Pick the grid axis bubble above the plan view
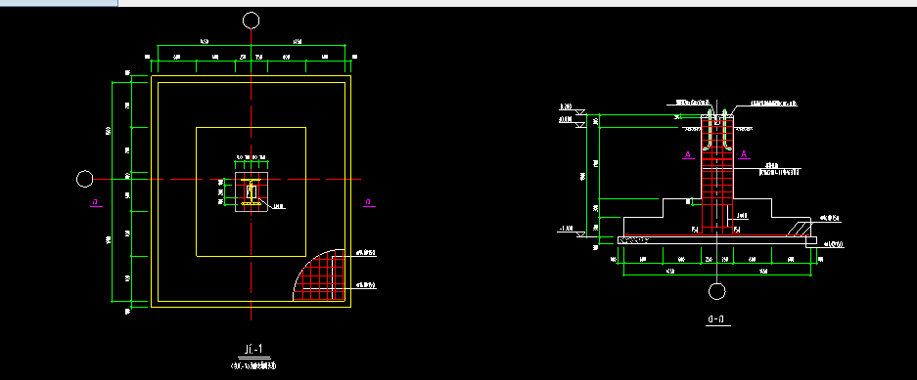This screenshot has height=380, width=917. (251, 21)
